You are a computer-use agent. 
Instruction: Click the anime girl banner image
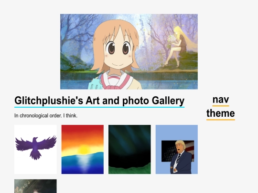pos(129,51)
